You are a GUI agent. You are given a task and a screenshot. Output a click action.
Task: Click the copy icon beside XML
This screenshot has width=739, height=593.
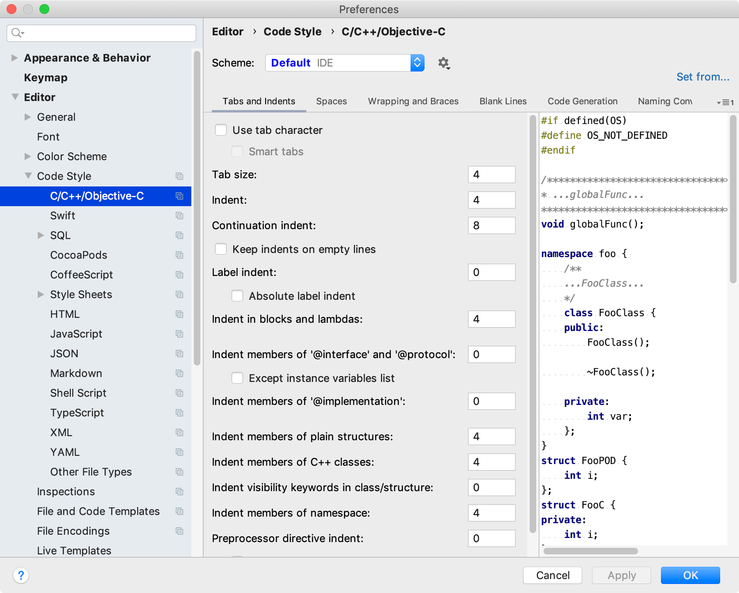179,432
